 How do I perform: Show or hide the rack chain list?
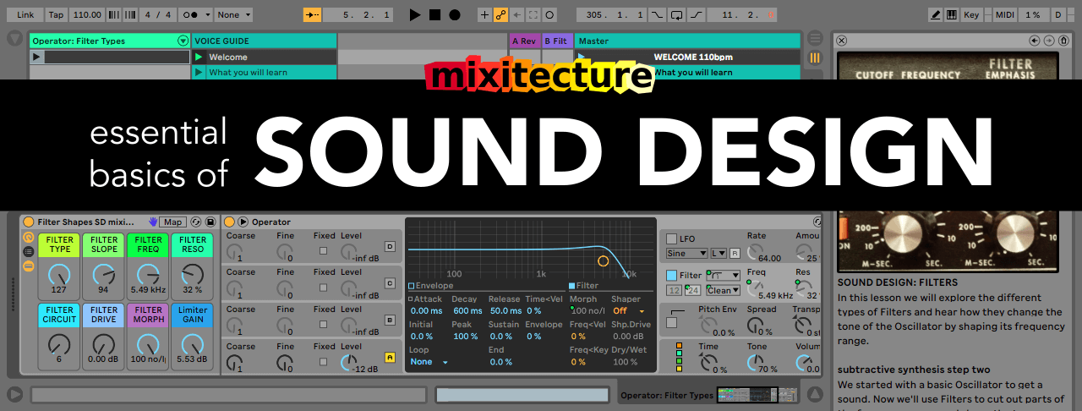tap(28, 251)
